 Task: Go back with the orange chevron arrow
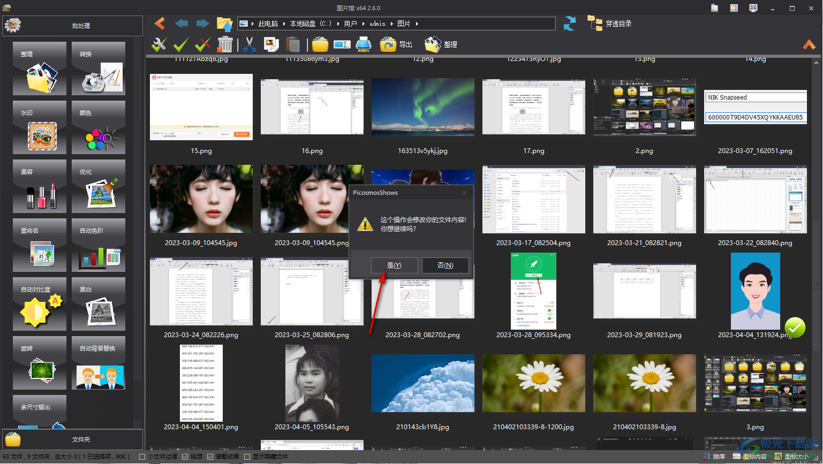160,24
